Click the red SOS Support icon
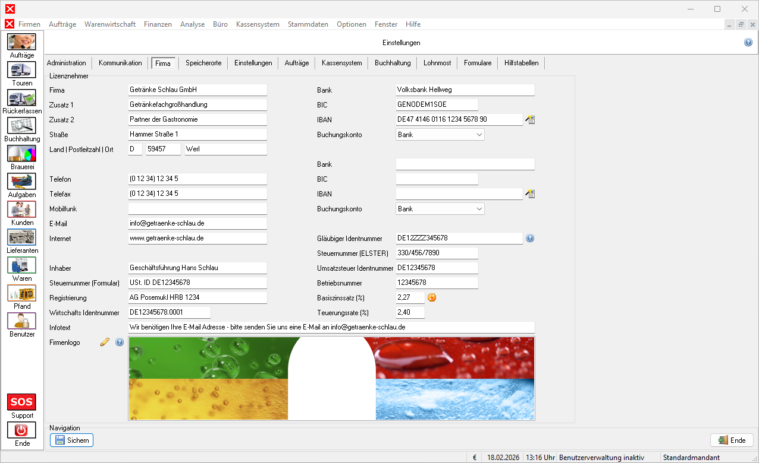This screenshot has height=463, width=759. coord(21,402)
